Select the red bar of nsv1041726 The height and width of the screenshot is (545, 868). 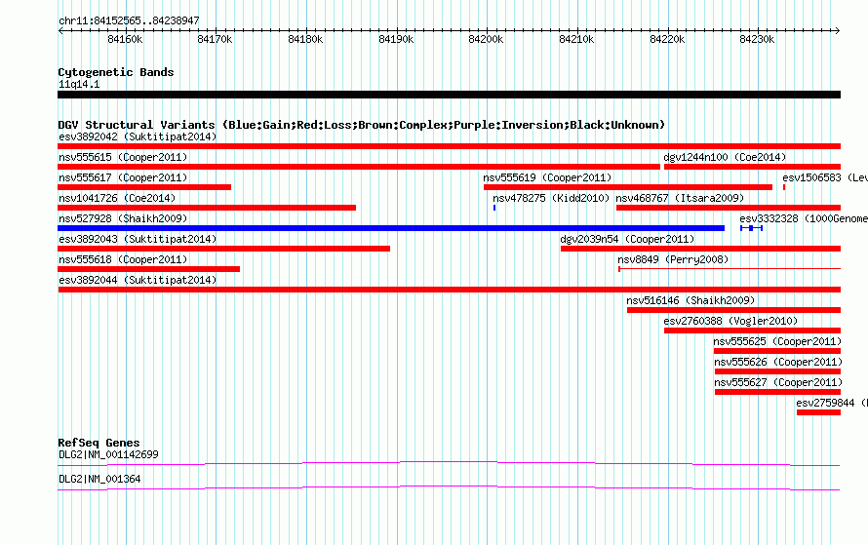(207, 208)
